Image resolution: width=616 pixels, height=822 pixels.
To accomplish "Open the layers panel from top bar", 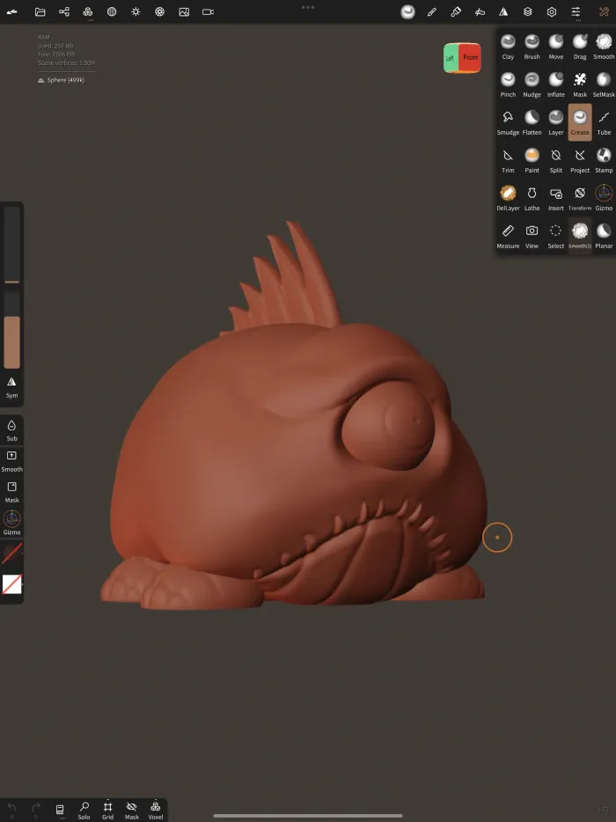I will coord(527,11).
